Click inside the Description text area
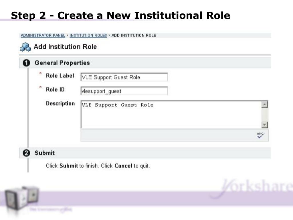This screenshot has height=220, width=293. click(x=171, y=115)
